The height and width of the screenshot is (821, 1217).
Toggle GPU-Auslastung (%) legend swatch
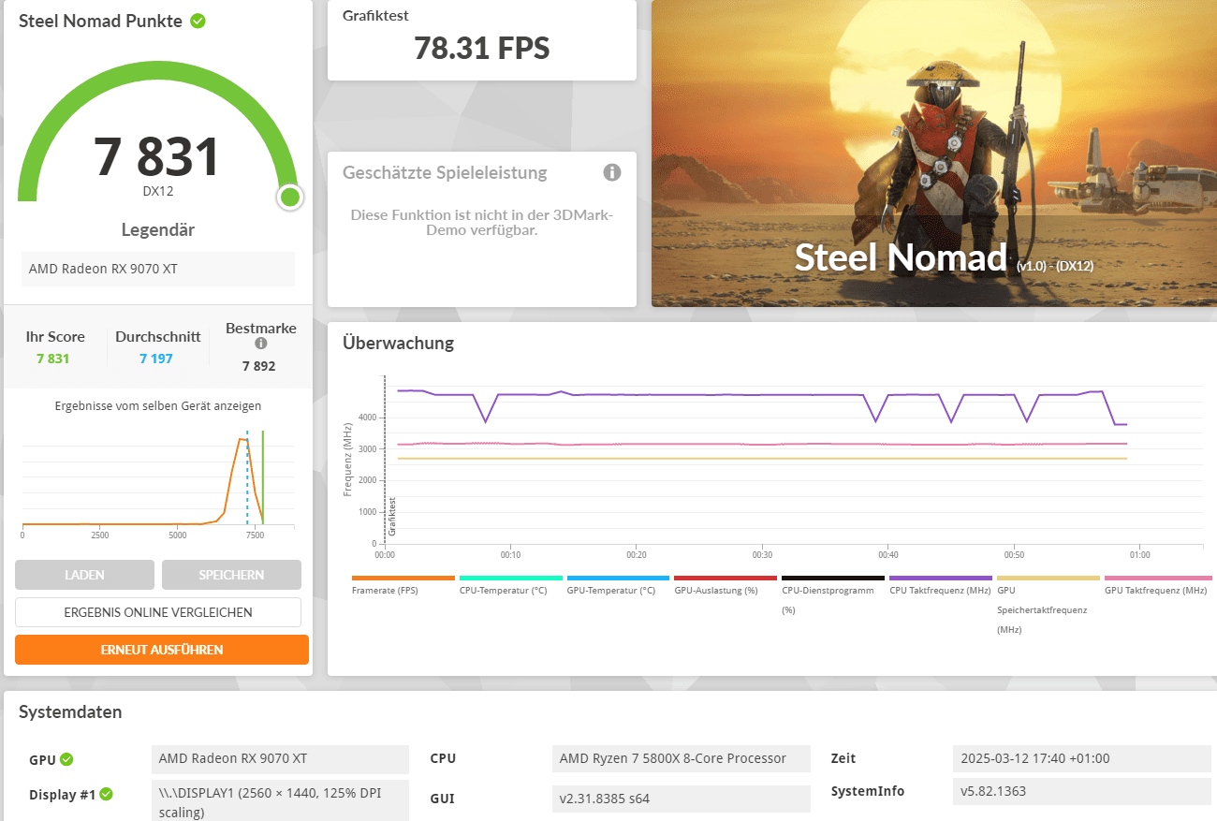(726, 579)
